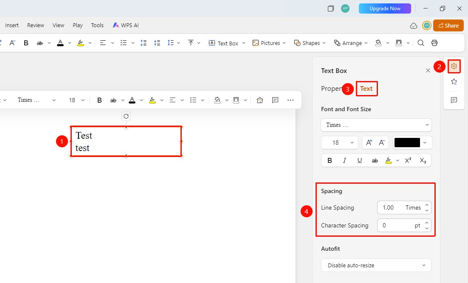Open the Text Box settings gear icon
This screenshot has width=468, height=283.
(454, 66)
